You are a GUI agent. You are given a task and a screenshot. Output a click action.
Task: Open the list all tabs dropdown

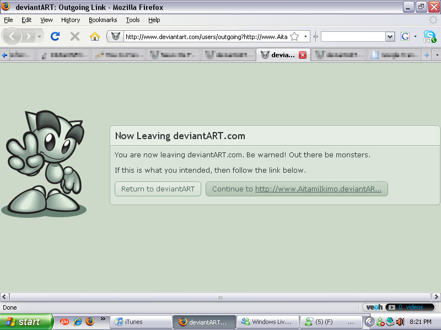click(437, 55)
